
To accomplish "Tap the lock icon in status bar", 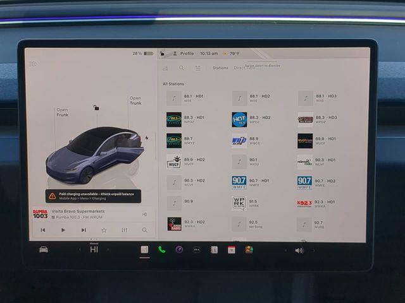I will 162,53.
